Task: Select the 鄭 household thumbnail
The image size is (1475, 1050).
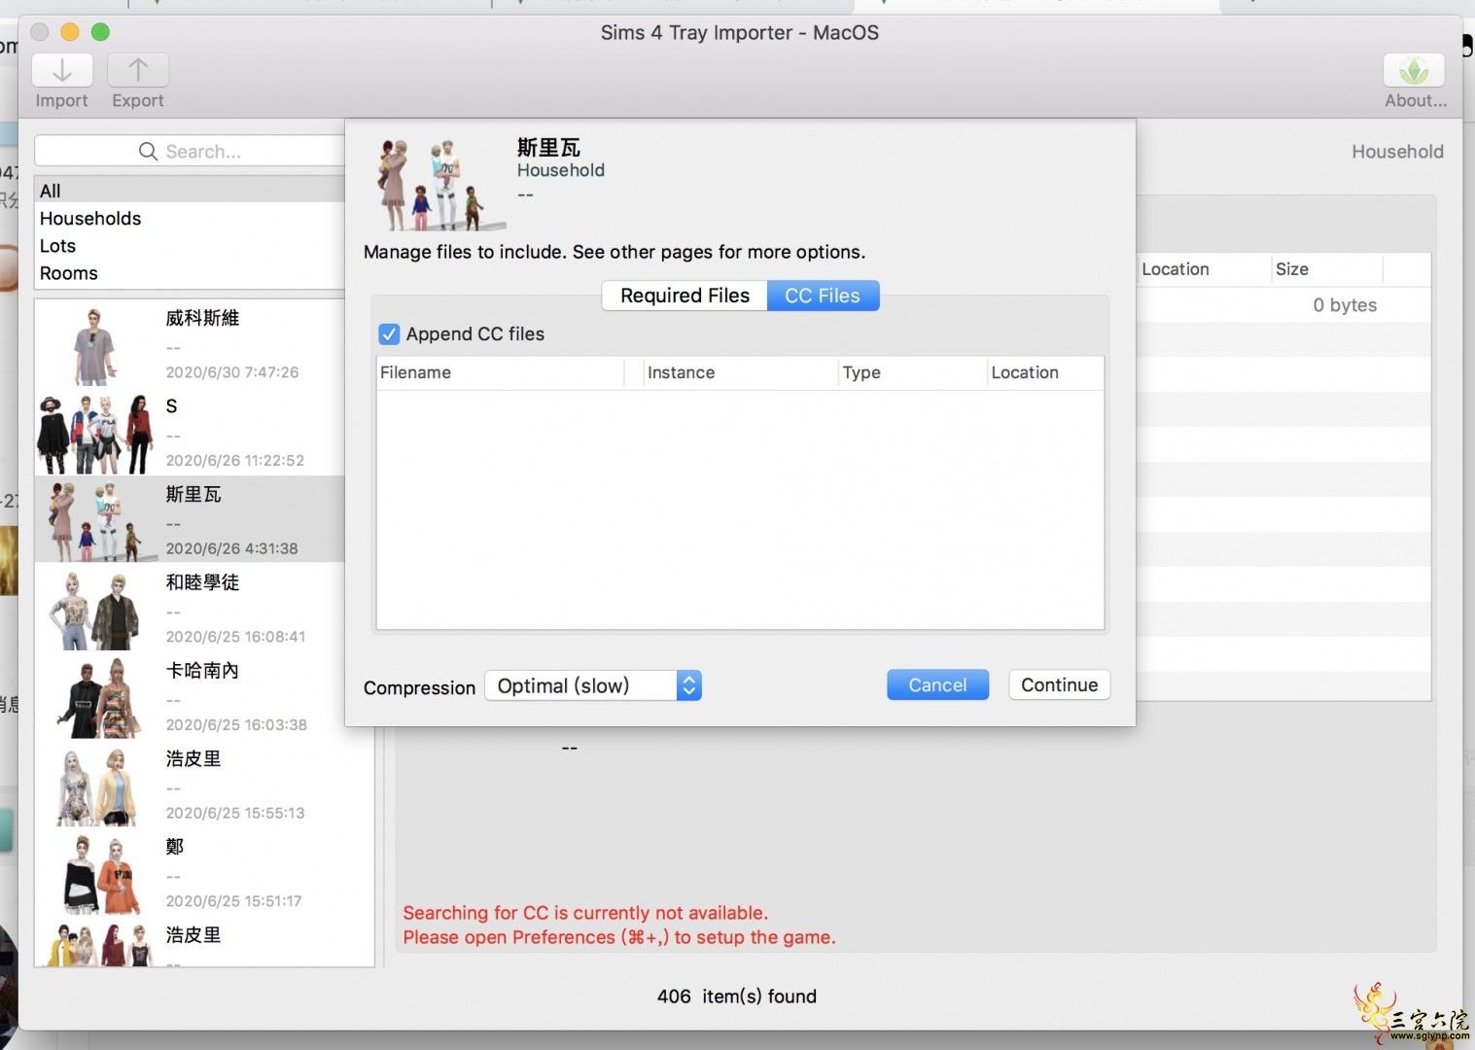Action: coord(101,875)
